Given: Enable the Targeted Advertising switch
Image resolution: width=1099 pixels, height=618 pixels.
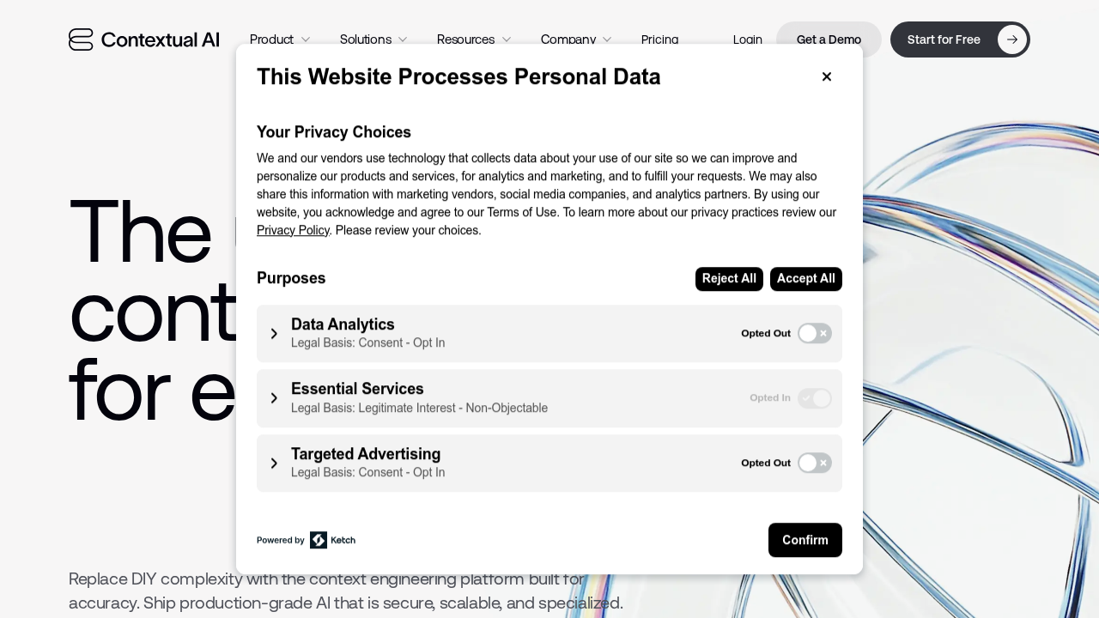Looking at the screenshot, I should 814,463.
